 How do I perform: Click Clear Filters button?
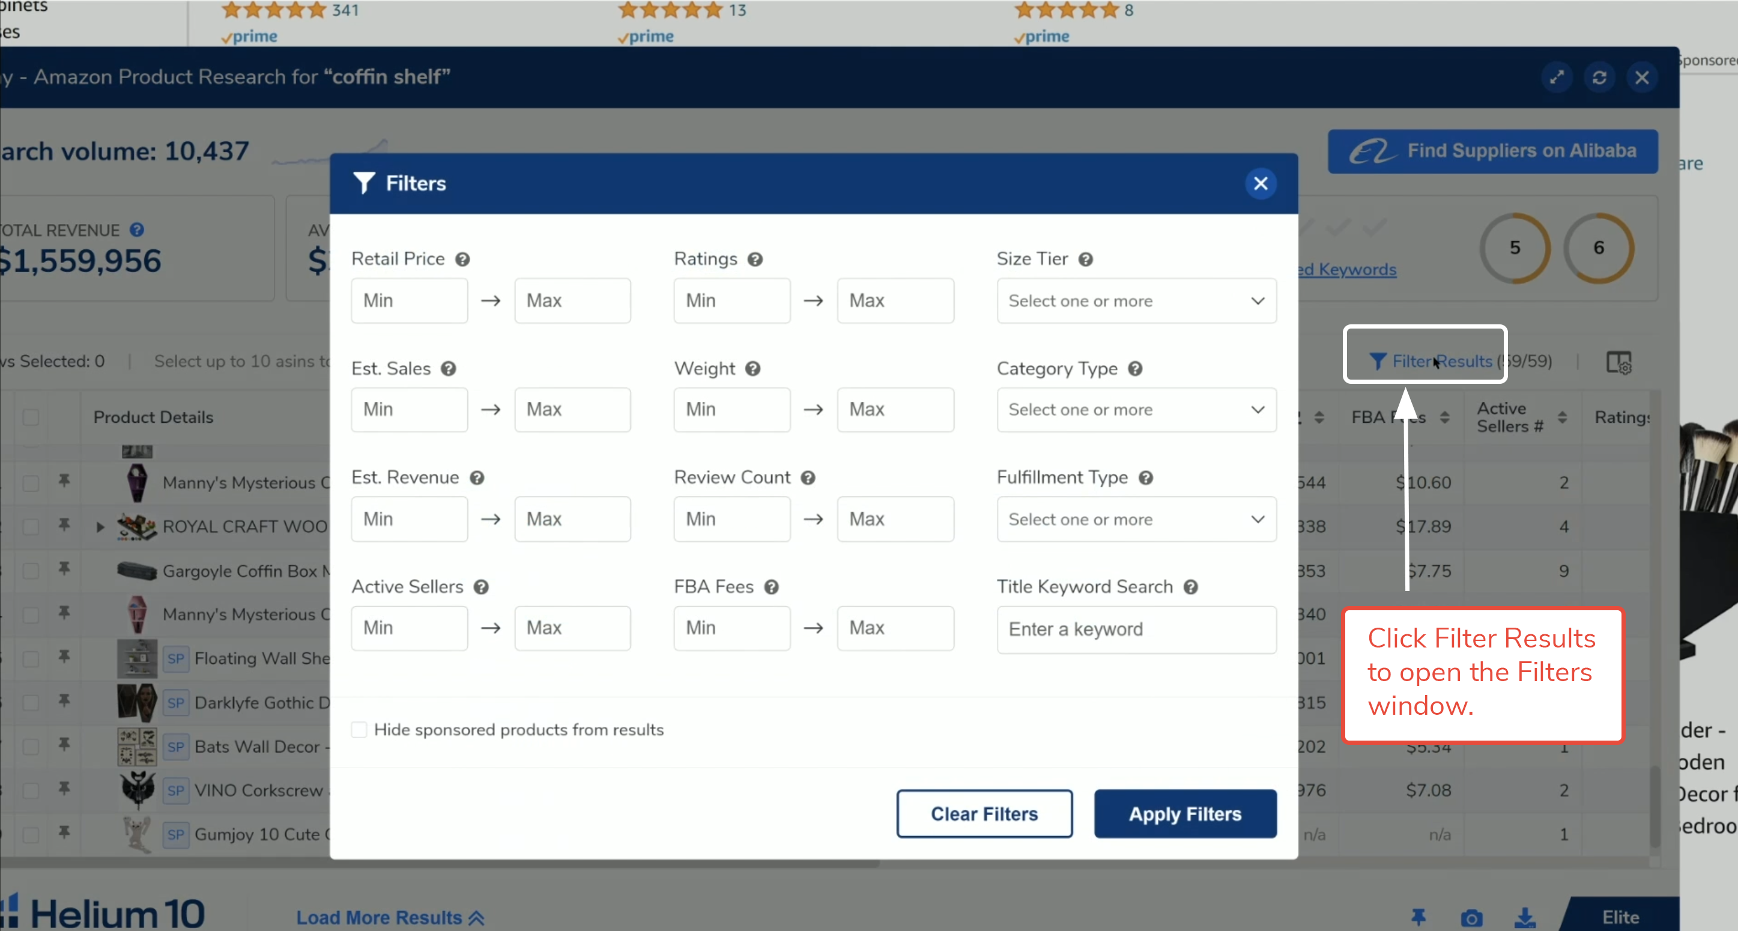pos(984,814)
